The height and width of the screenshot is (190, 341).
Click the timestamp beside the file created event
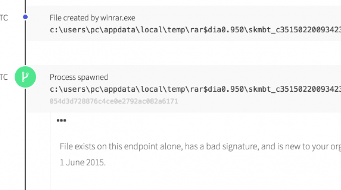pyautogui.click(x=4, y=17)
